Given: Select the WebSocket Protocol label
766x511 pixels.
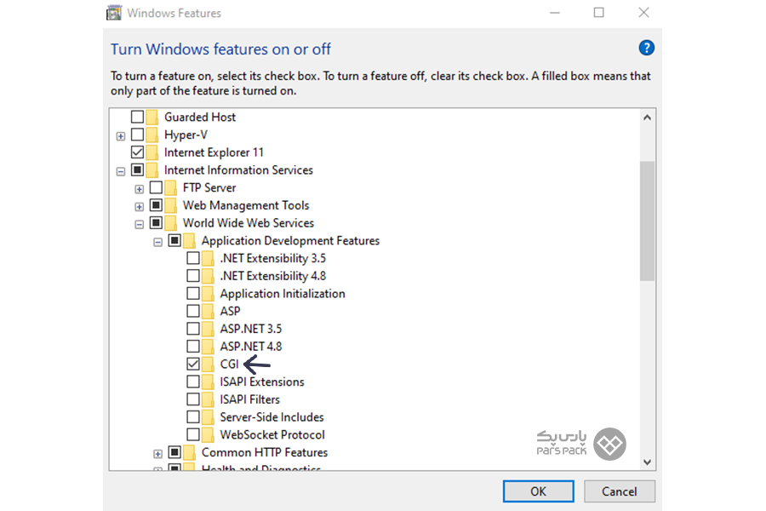Looking at the screenshot, I should [x=272, y=434].
